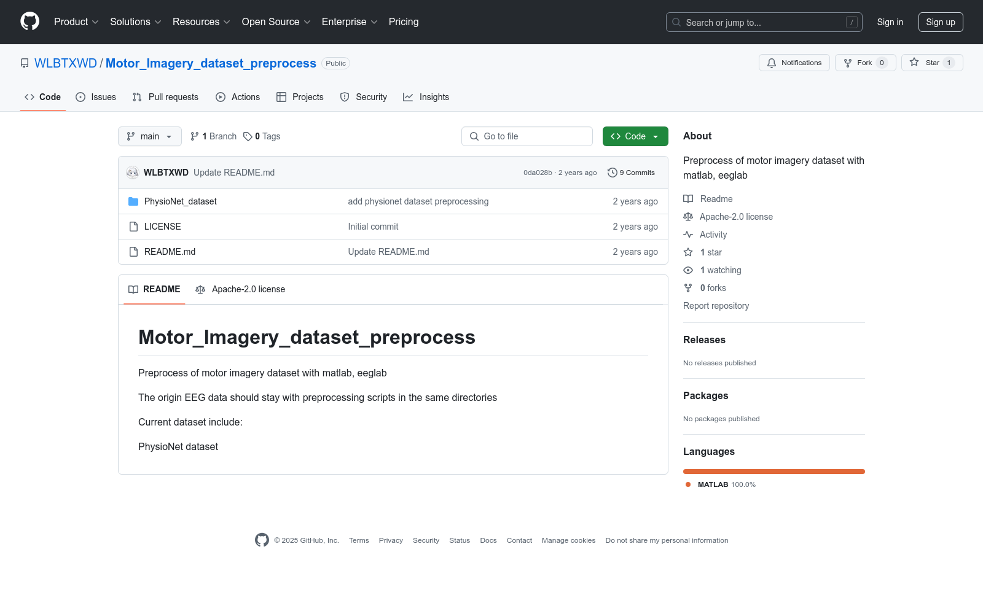Click 'add physionet dataset preprocessing' commit message
This screenshot has width=983, height=614.
pos(418,201)
